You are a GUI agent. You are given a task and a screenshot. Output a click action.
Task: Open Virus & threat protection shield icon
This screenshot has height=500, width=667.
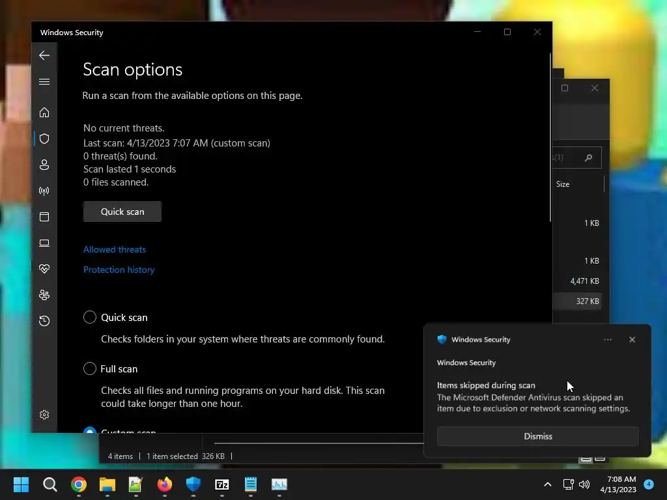44,139
